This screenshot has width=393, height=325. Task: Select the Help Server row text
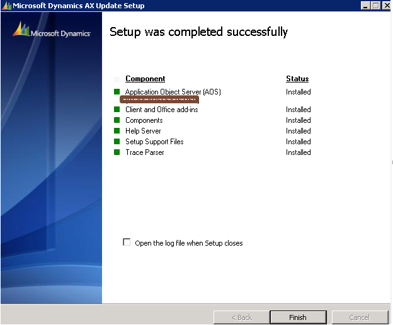click(x=143, y=131)
